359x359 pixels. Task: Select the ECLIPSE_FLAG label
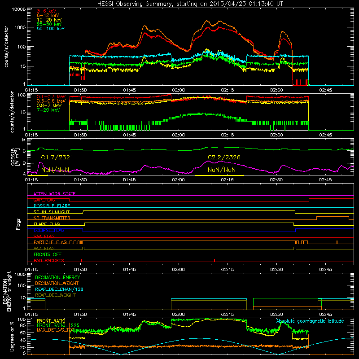(x=49, y=230)
